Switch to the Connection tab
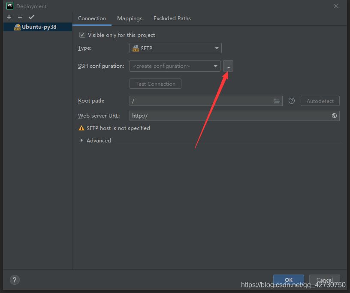 [x=92, y=18]
